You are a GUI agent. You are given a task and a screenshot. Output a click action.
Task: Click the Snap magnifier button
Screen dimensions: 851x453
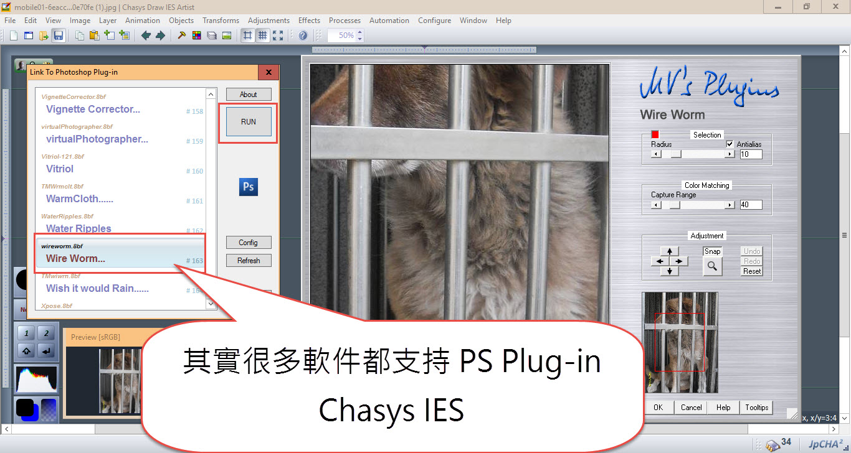click(x=713, y=266)
